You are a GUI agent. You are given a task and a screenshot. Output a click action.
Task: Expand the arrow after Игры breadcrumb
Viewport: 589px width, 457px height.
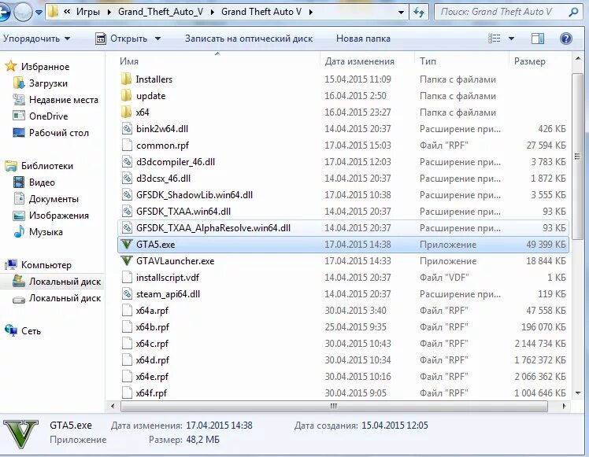pos(109,12)
